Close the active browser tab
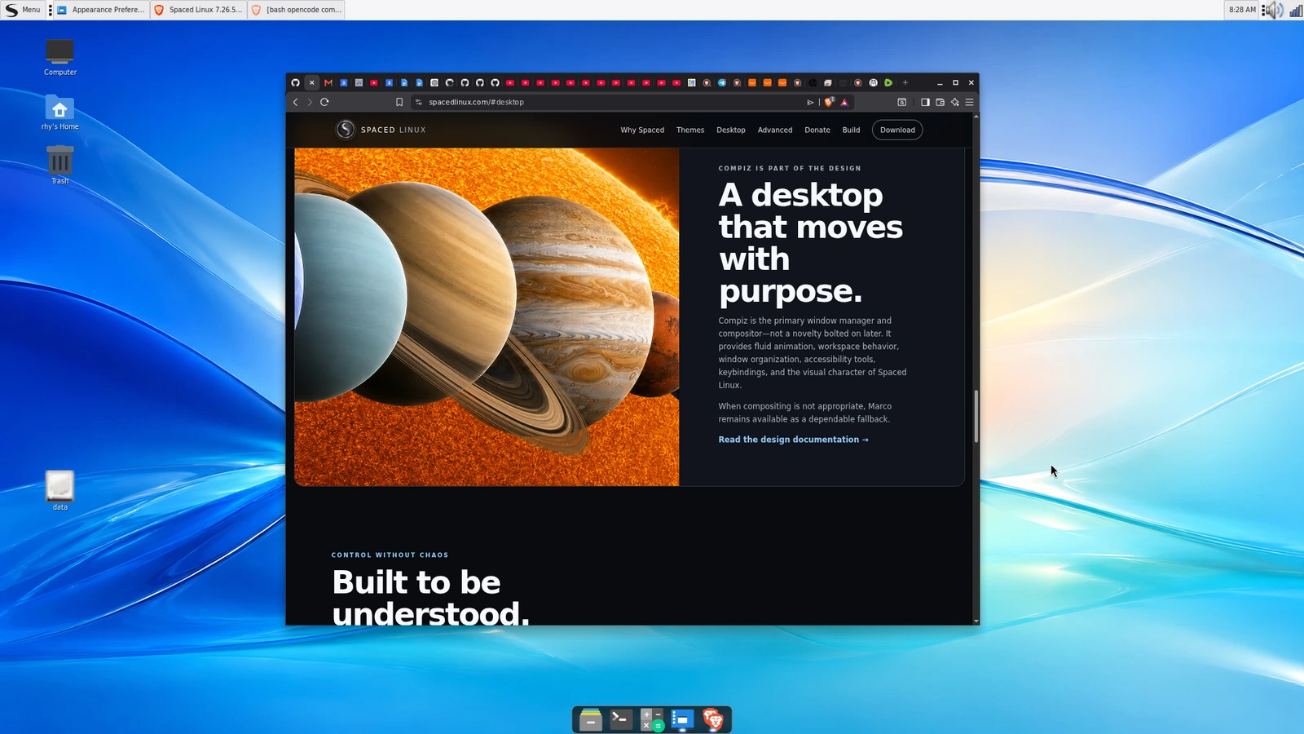 (x=311, y=82)
